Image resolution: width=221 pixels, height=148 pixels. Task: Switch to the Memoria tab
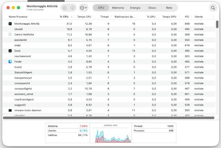[118, 8]
